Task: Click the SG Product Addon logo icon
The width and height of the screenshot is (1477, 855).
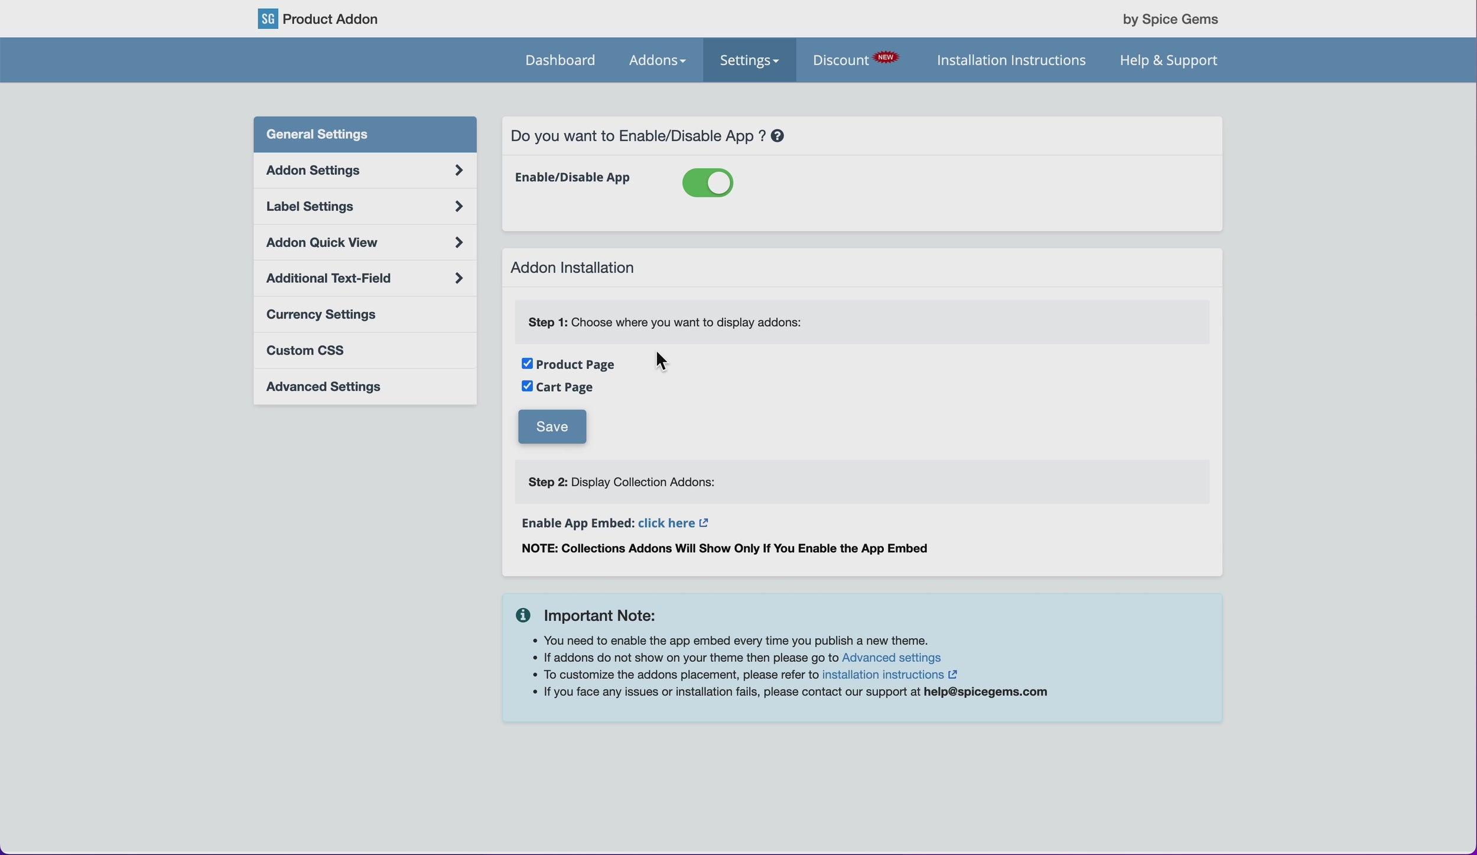Action: point(268,19)
